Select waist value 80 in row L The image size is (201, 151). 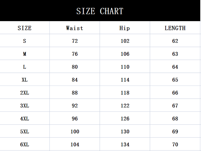(x=75, y=67)
